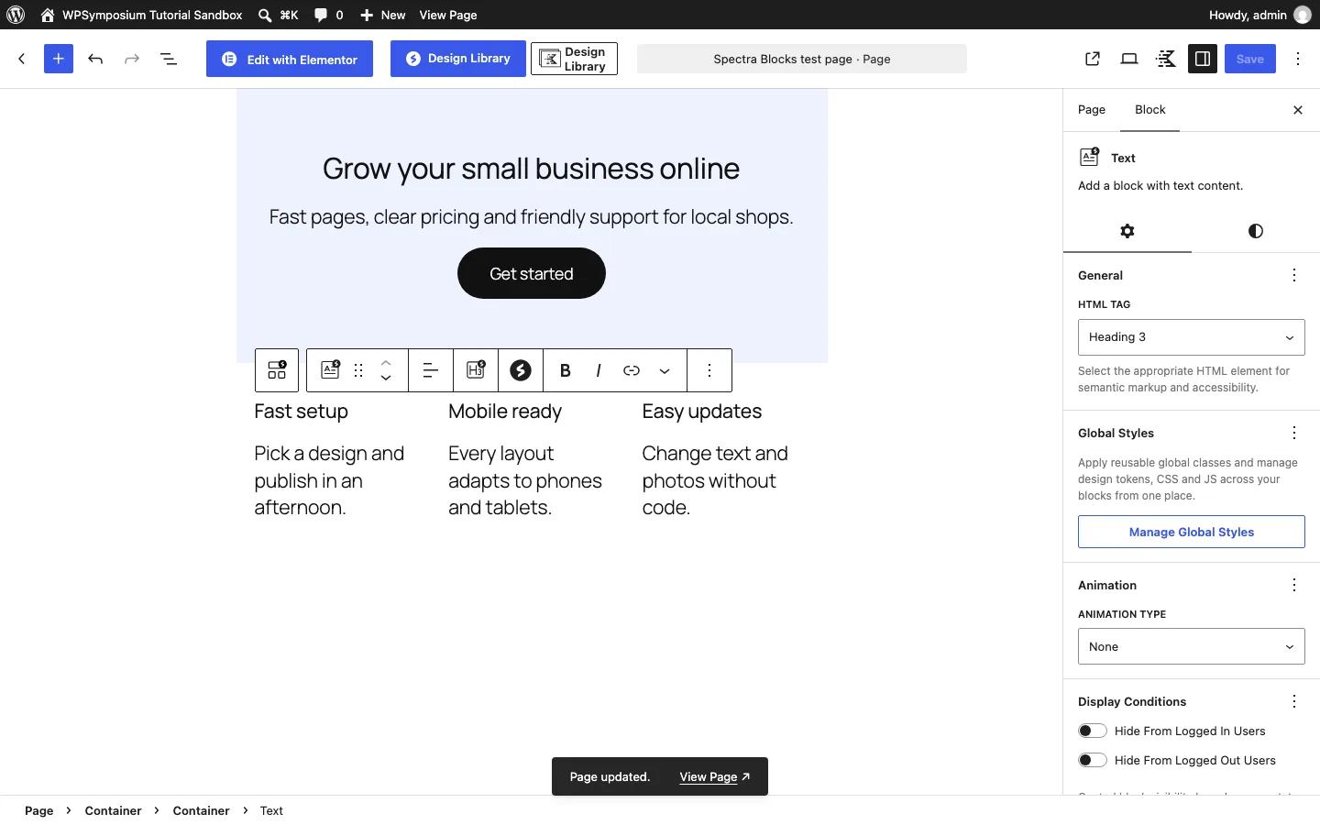Image resolution: width=1320 pixels, height=825 pixels.
Task: Open the device preview icon
Action: pyautogui.click(x=1129, y=59)
